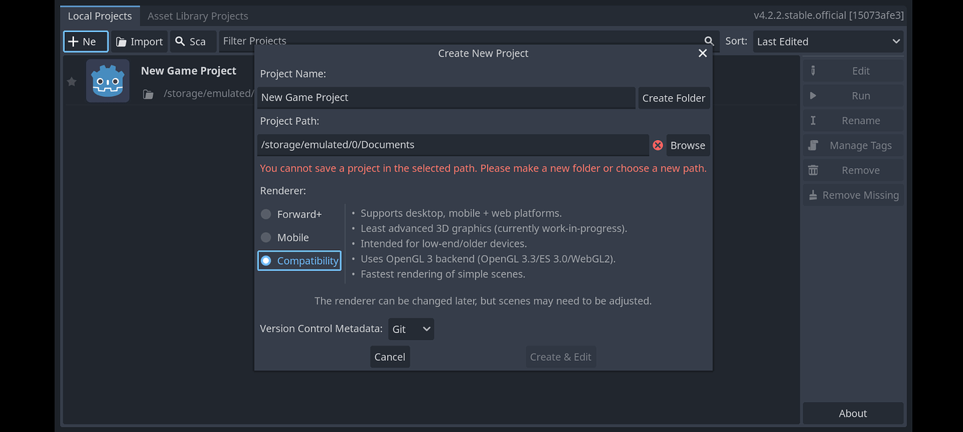Click the Godot robot project icon
Image resolution: width=963 pixels, height=432 pixels.
pyautogui.click(x=107, y=81)
